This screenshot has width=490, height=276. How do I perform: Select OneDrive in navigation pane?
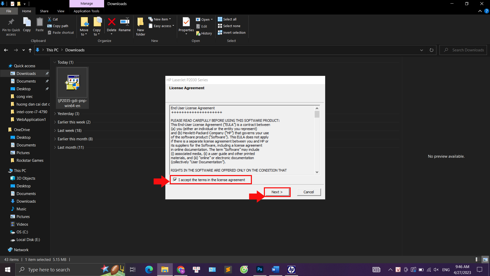coord(22,130)
